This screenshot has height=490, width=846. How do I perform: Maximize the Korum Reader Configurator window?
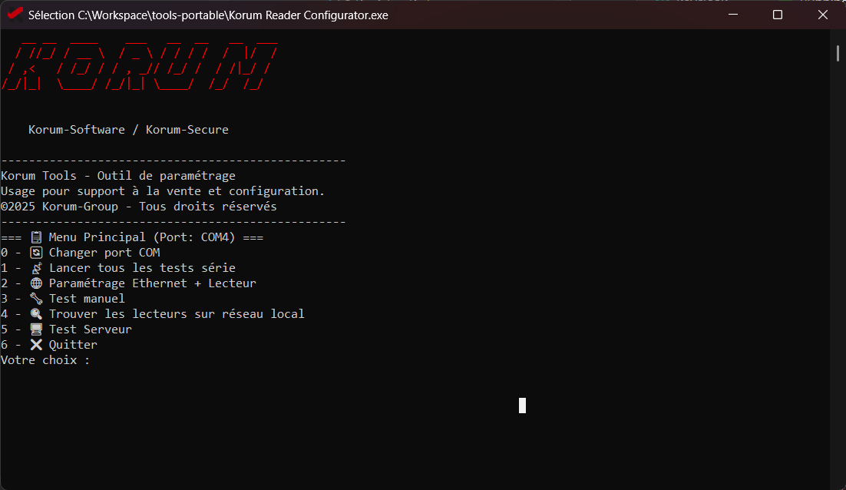(x=778, y=15)
